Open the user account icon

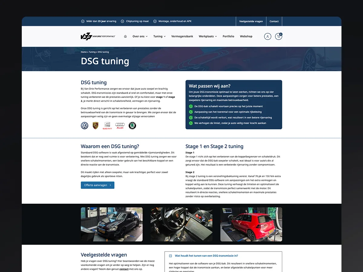pyautogui.click(x=268, y=37)
